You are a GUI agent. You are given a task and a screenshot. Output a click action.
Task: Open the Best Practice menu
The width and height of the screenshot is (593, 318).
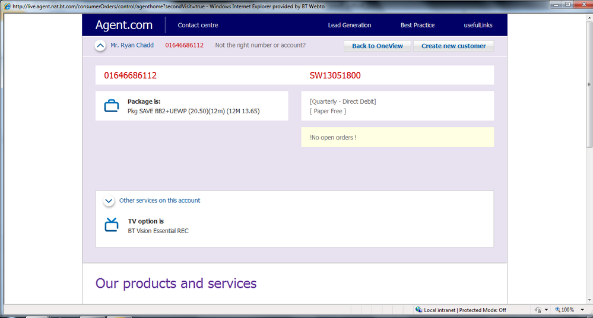click(417, 25)
